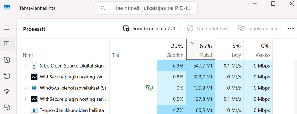
Task: Sort by the Suoritin column header
Action: coord(172,49)
